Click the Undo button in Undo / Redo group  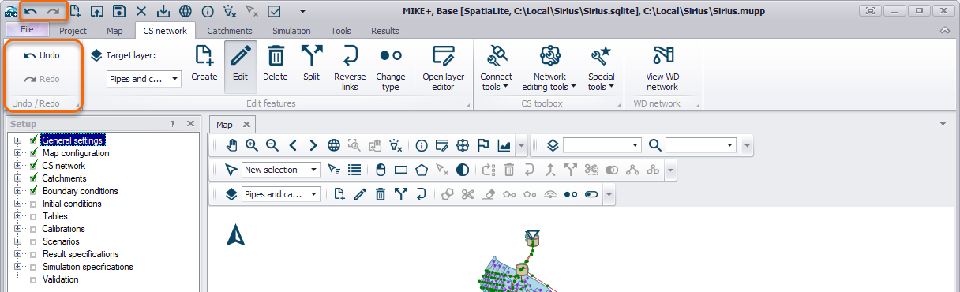tap(42, 55)
